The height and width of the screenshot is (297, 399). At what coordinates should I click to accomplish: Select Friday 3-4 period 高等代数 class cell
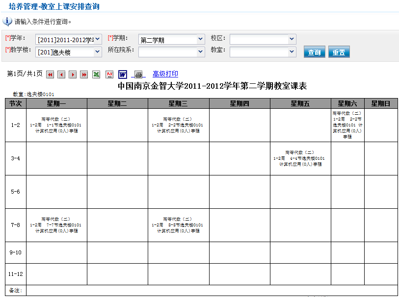pos(300,158)
